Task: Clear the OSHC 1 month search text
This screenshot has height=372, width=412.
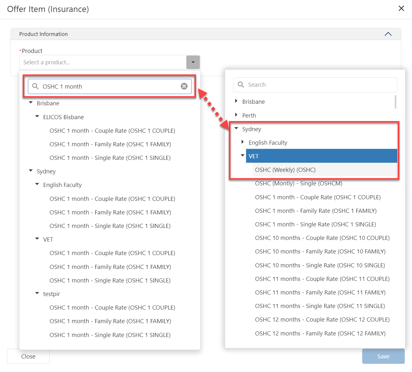Action: tap(184, 86)
